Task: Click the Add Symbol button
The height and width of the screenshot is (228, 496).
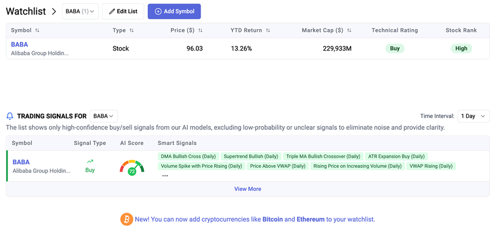Action: tap(174, 11)
